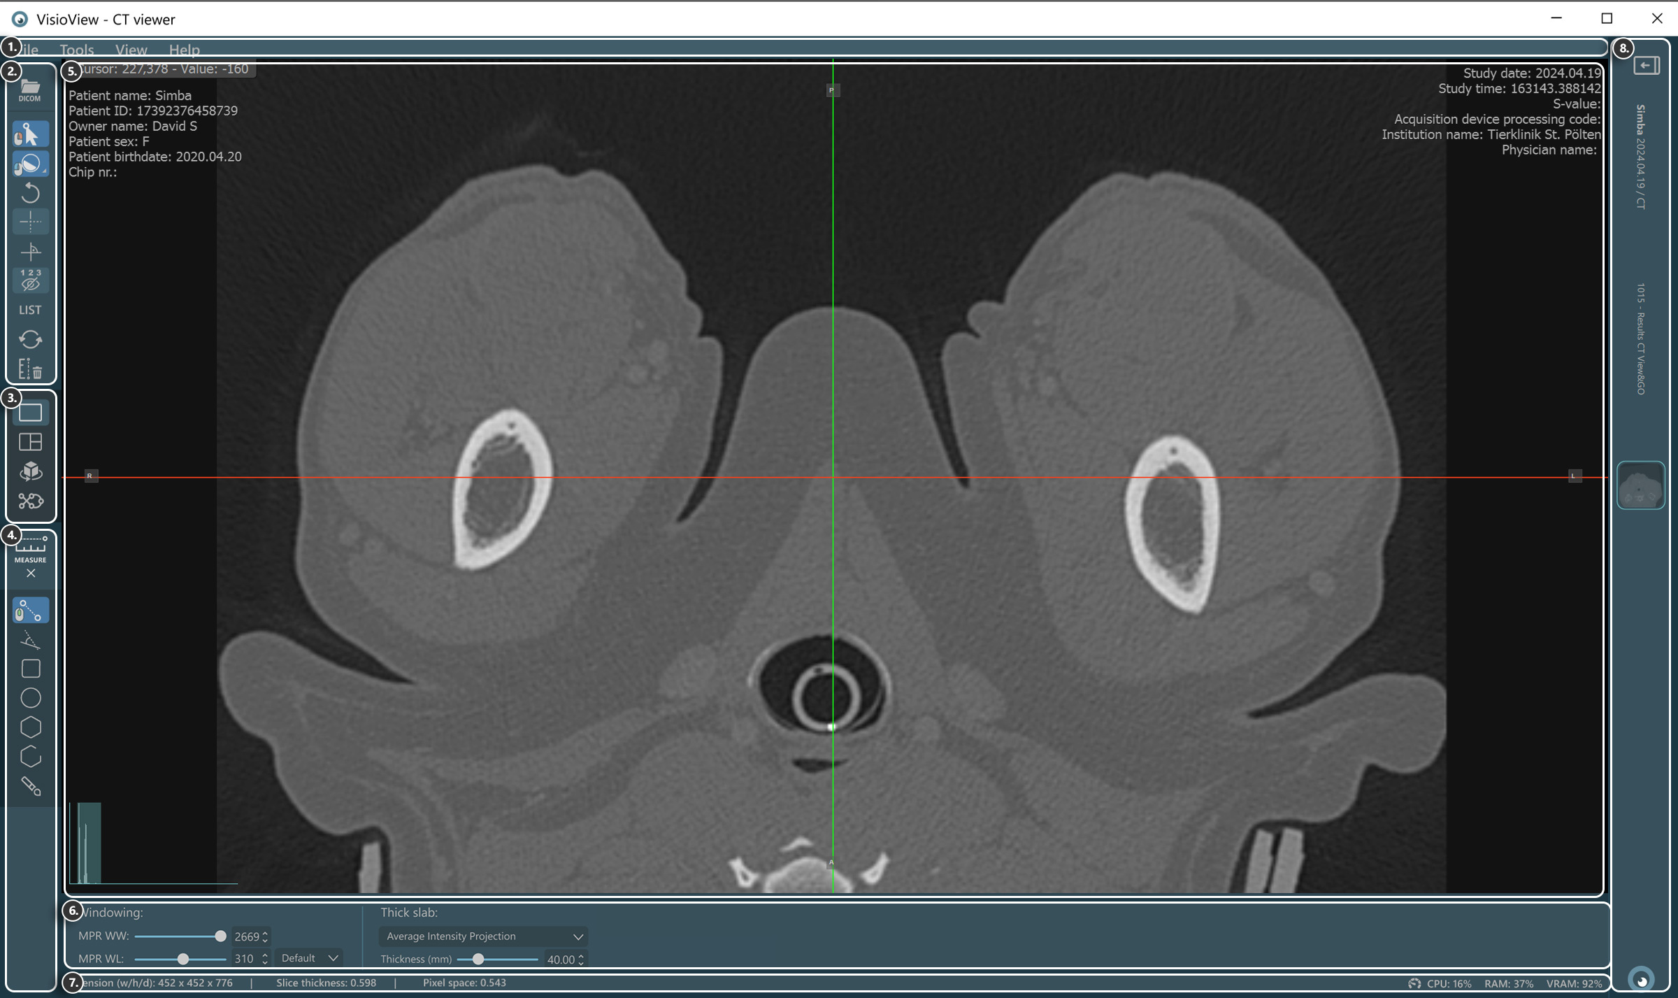This screenshot has height=998, width=1678.
Task: Click the LIST button in toolbar
Action: [30, 310]
